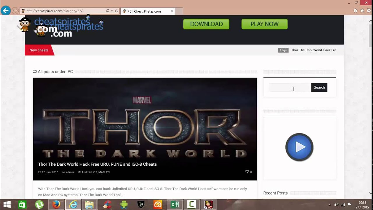
Task: Open the CCleaner taskbar icon
Action: 107,204
